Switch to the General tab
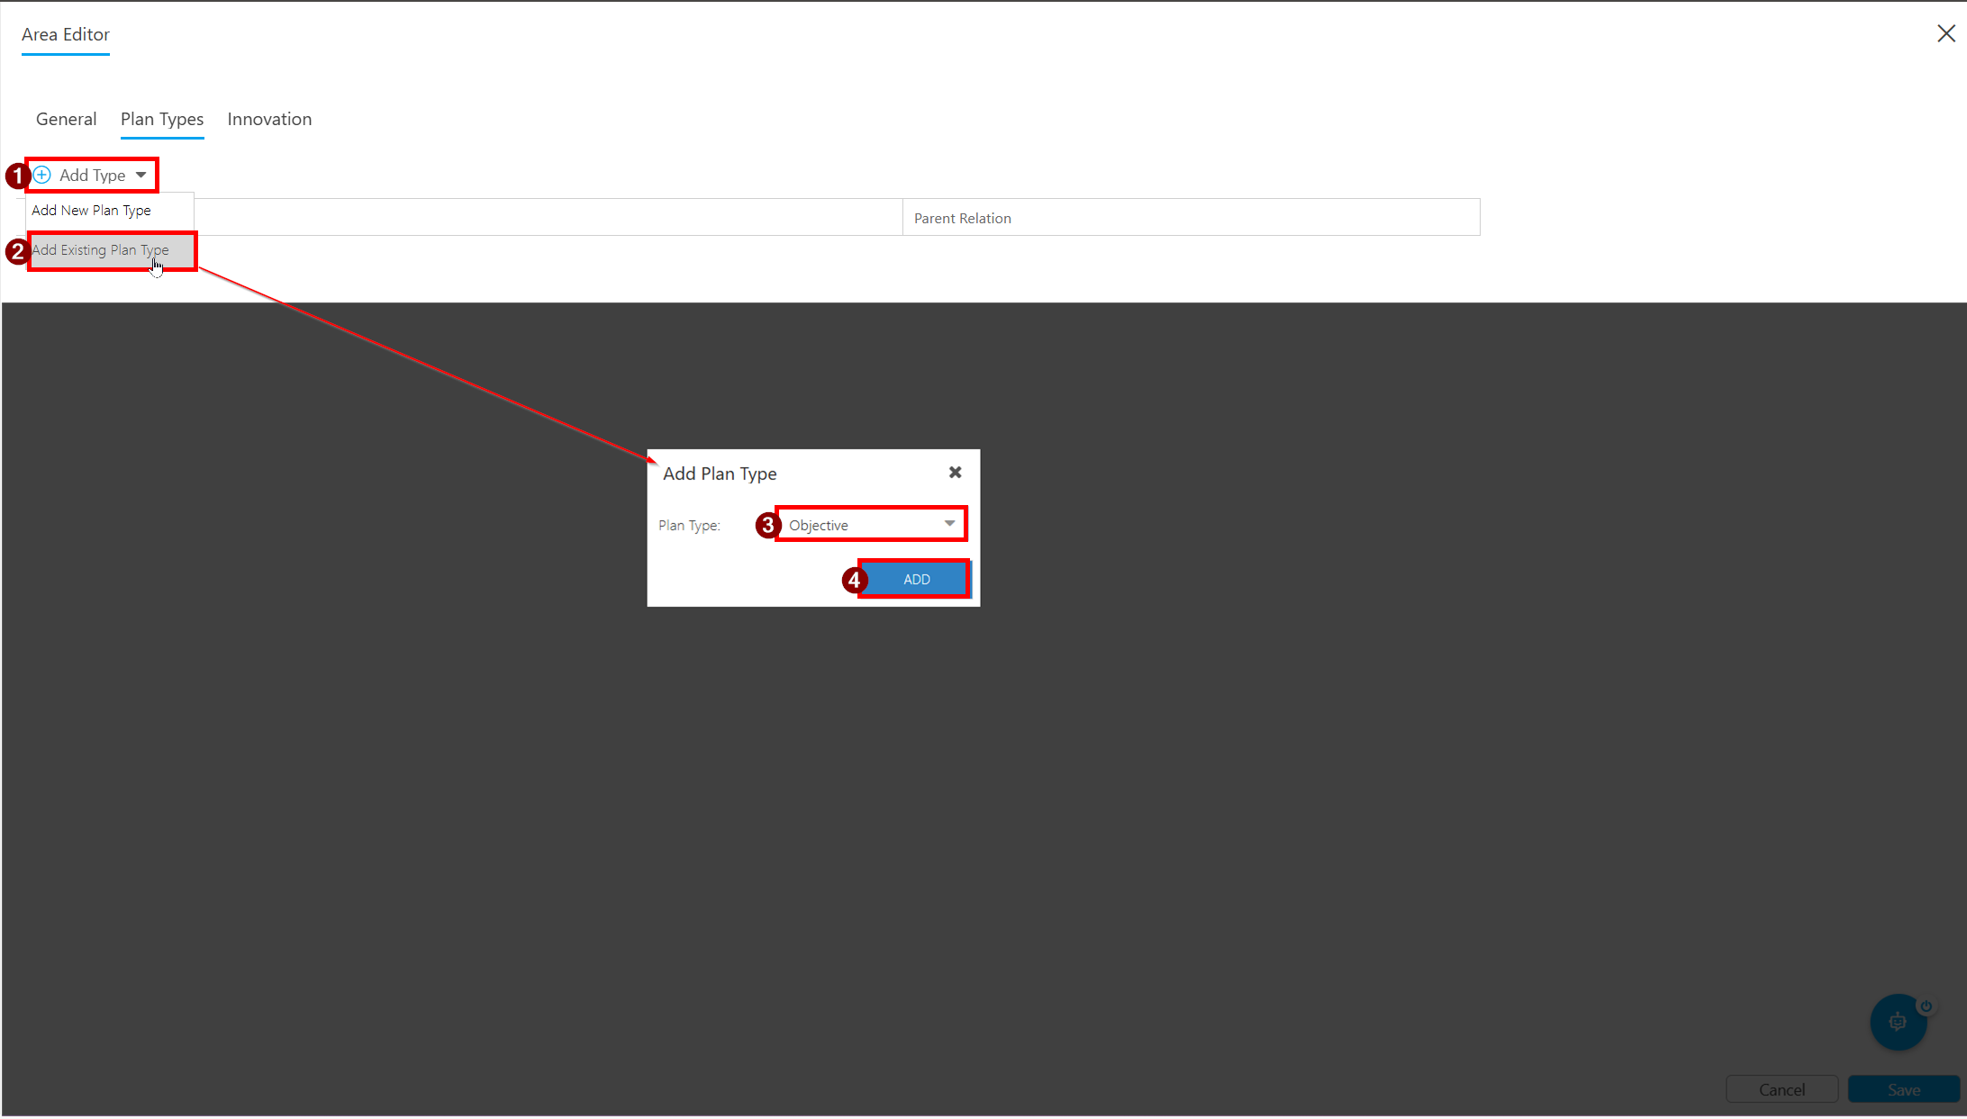 point(66,119)
